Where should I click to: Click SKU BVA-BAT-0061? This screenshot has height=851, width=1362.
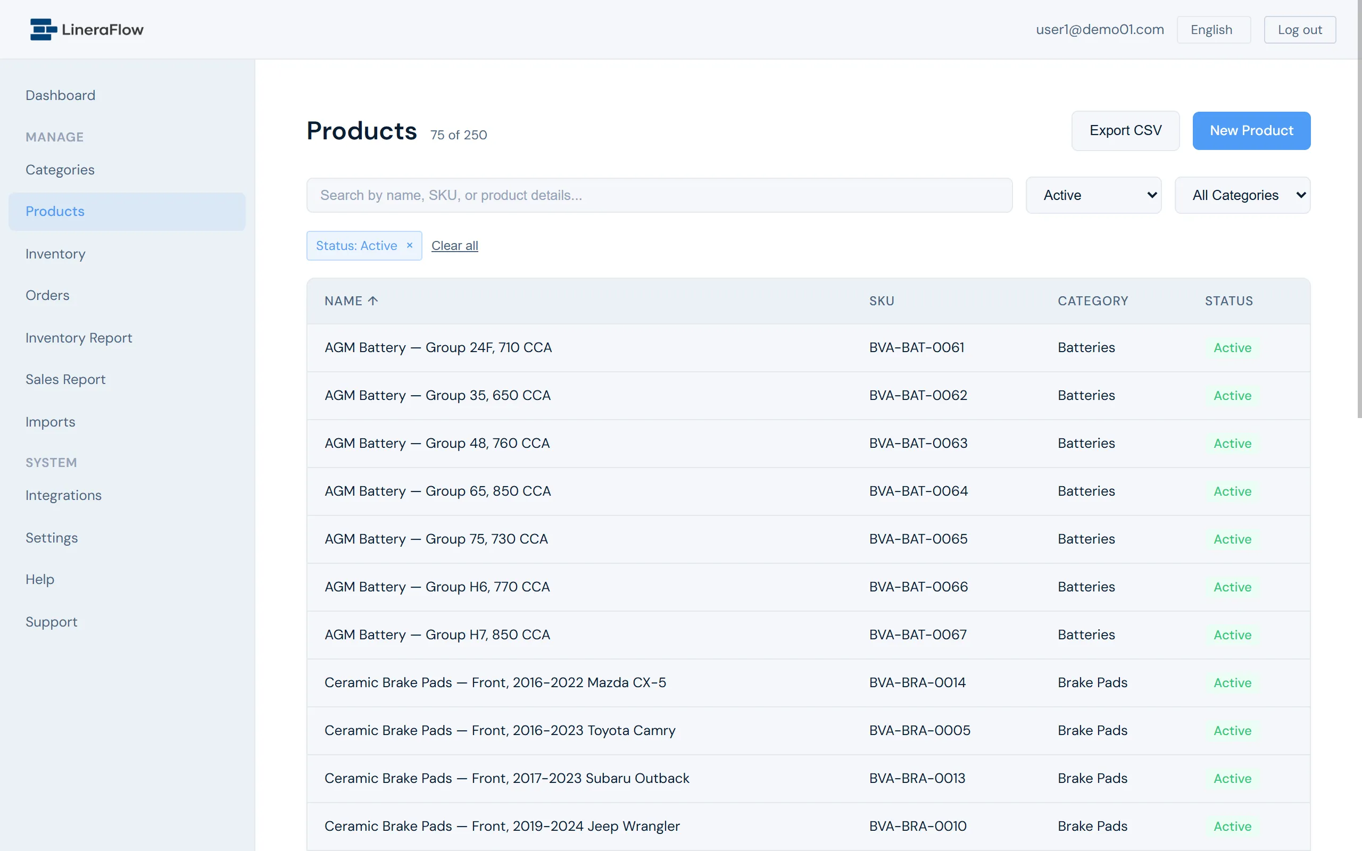point(916,348)
